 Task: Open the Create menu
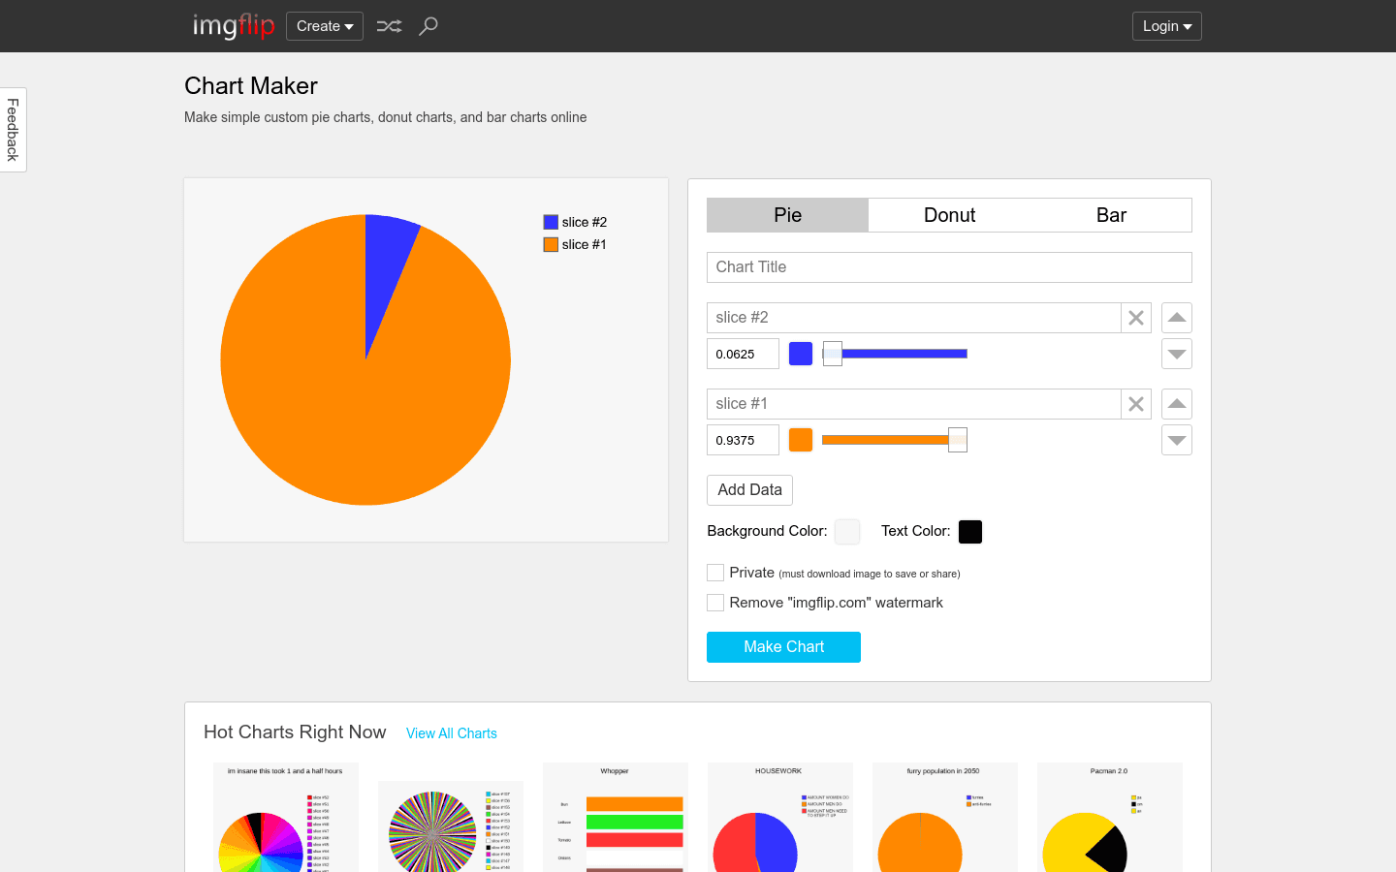click(324, 26)
